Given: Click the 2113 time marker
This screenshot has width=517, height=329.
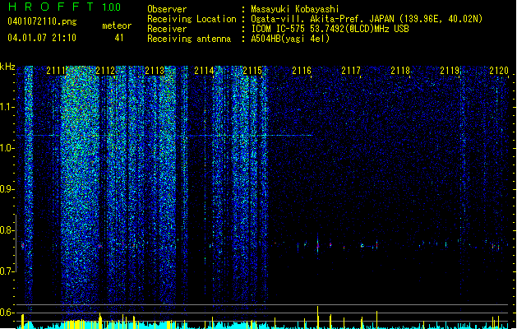Looking at the screenshot, I should [x=155, y=71].
